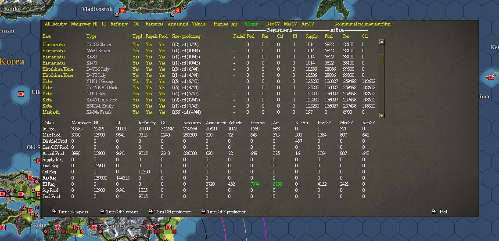
Task: Open Kobe base on N1K1 Rex row
Action: pos(47,94)
